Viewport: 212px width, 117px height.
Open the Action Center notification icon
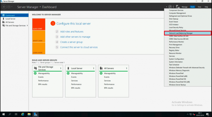(x=208, y=115)
